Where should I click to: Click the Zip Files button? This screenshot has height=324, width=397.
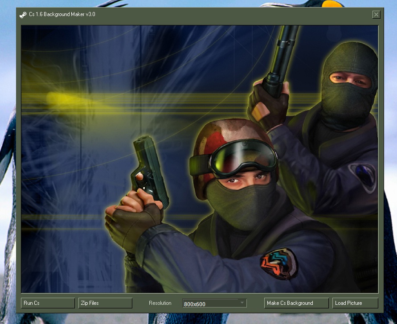(105, 303)
